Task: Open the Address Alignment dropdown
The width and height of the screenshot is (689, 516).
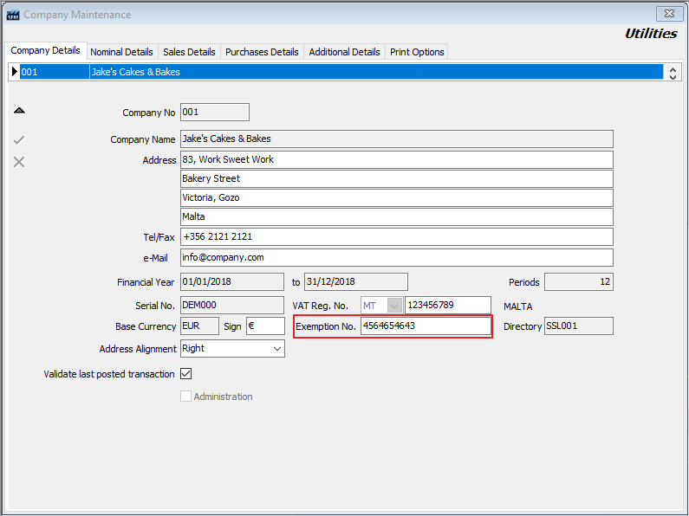Action: click(277, 349)
